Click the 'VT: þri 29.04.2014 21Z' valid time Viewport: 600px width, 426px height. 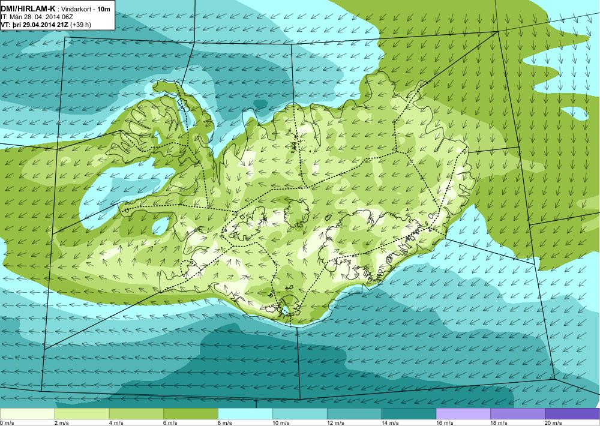pos(34,25)
